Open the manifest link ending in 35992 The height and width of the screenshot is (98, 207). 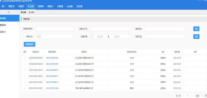pos(52,58)
